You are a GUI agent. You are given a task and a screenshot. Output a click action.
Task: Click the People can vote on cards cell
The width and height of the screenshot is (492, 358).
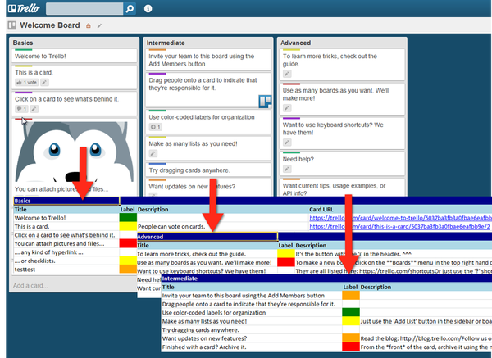[223, 226]
